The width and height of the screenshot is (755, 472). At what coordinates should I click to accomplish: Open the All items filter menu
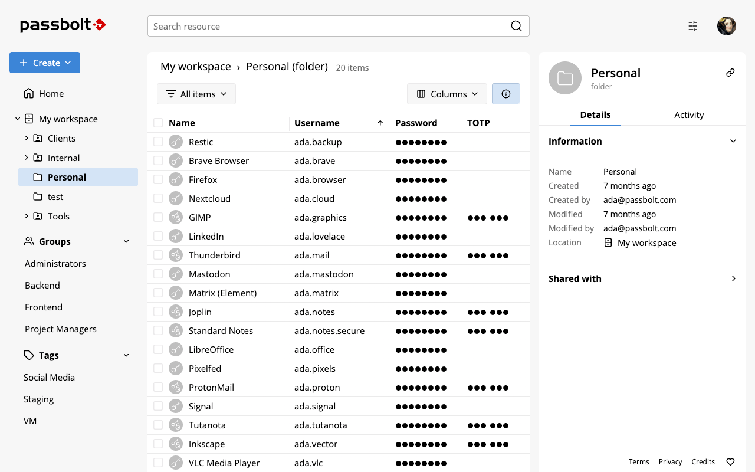[x=196, y=93]
